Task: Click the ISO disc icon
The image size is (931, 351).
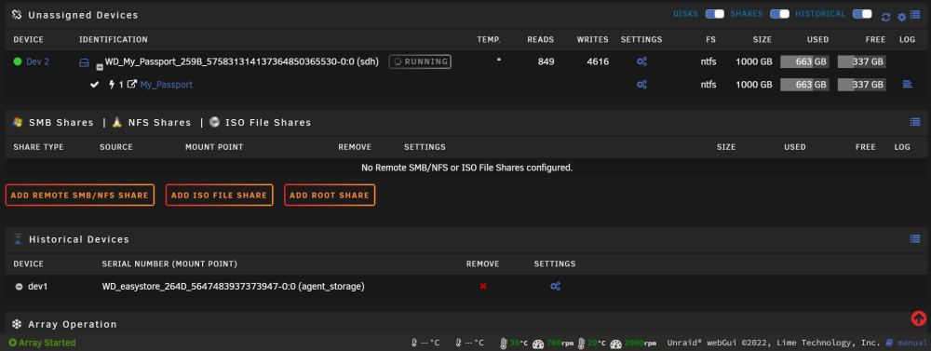Action: 214,122
